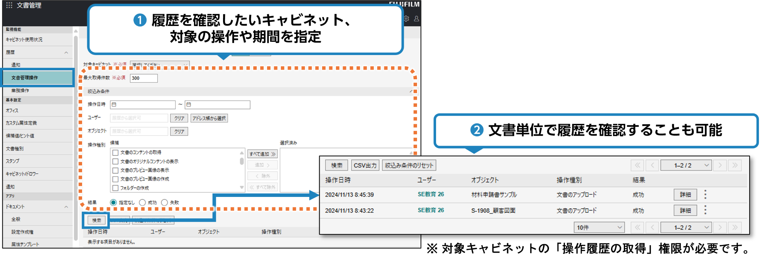Screen dimensions: 762x262
Task: Go to previous page in pager above results table
Action: pos(652,165)
